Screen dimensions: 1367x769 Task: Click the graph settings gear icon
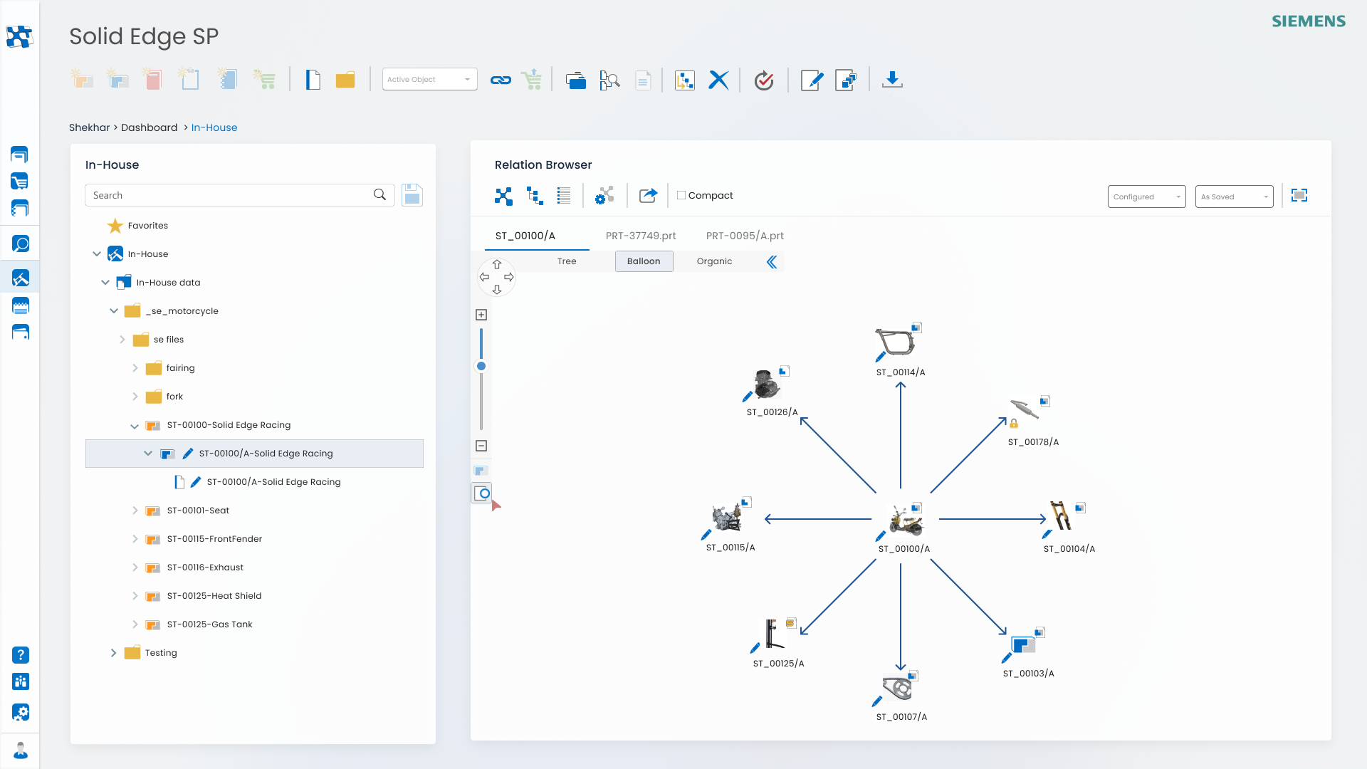(604, 195)
